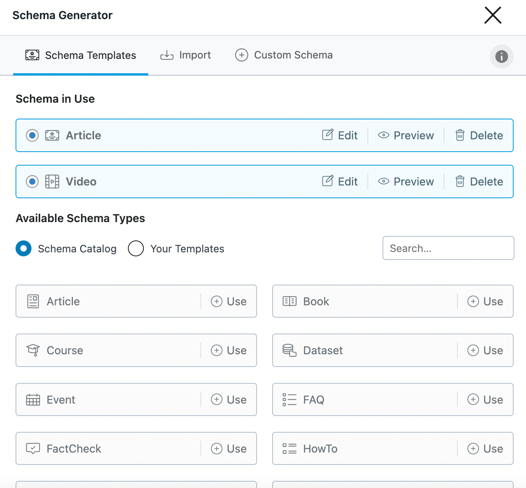Click the Video film-strip icon
526x488 pixels.
point(52,182)
